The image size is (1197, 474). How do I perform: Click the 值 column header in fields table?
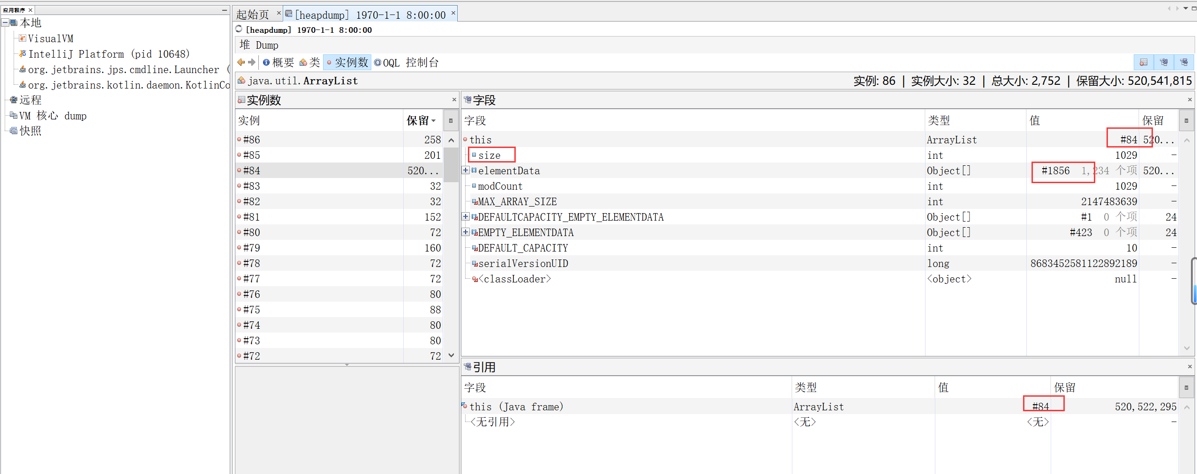tap(1083, 120)
